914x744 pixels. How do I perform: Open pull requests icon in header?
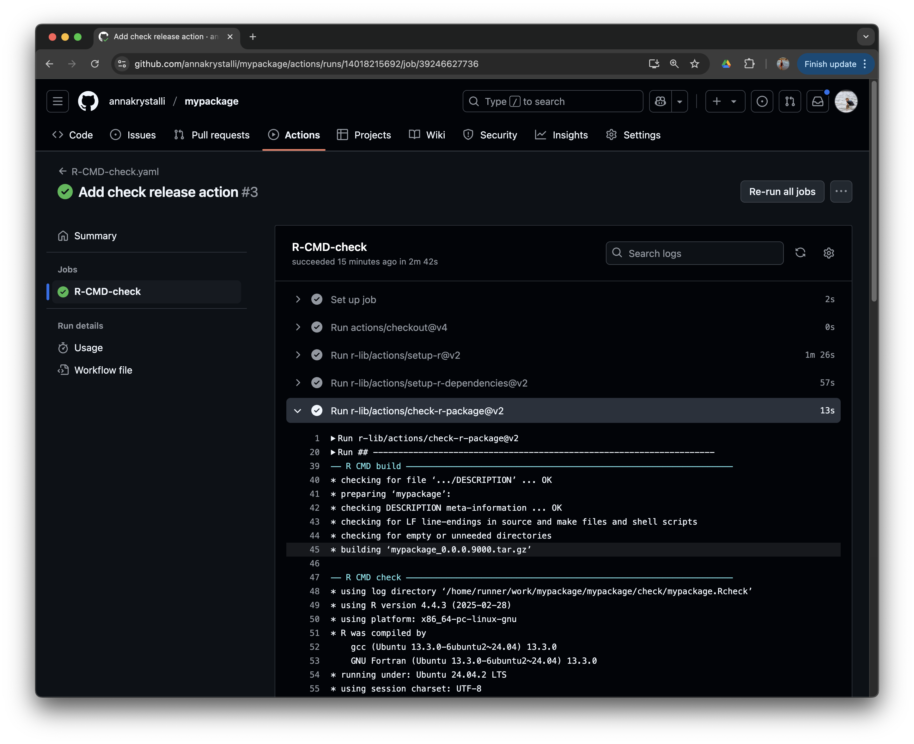point(790,101)
